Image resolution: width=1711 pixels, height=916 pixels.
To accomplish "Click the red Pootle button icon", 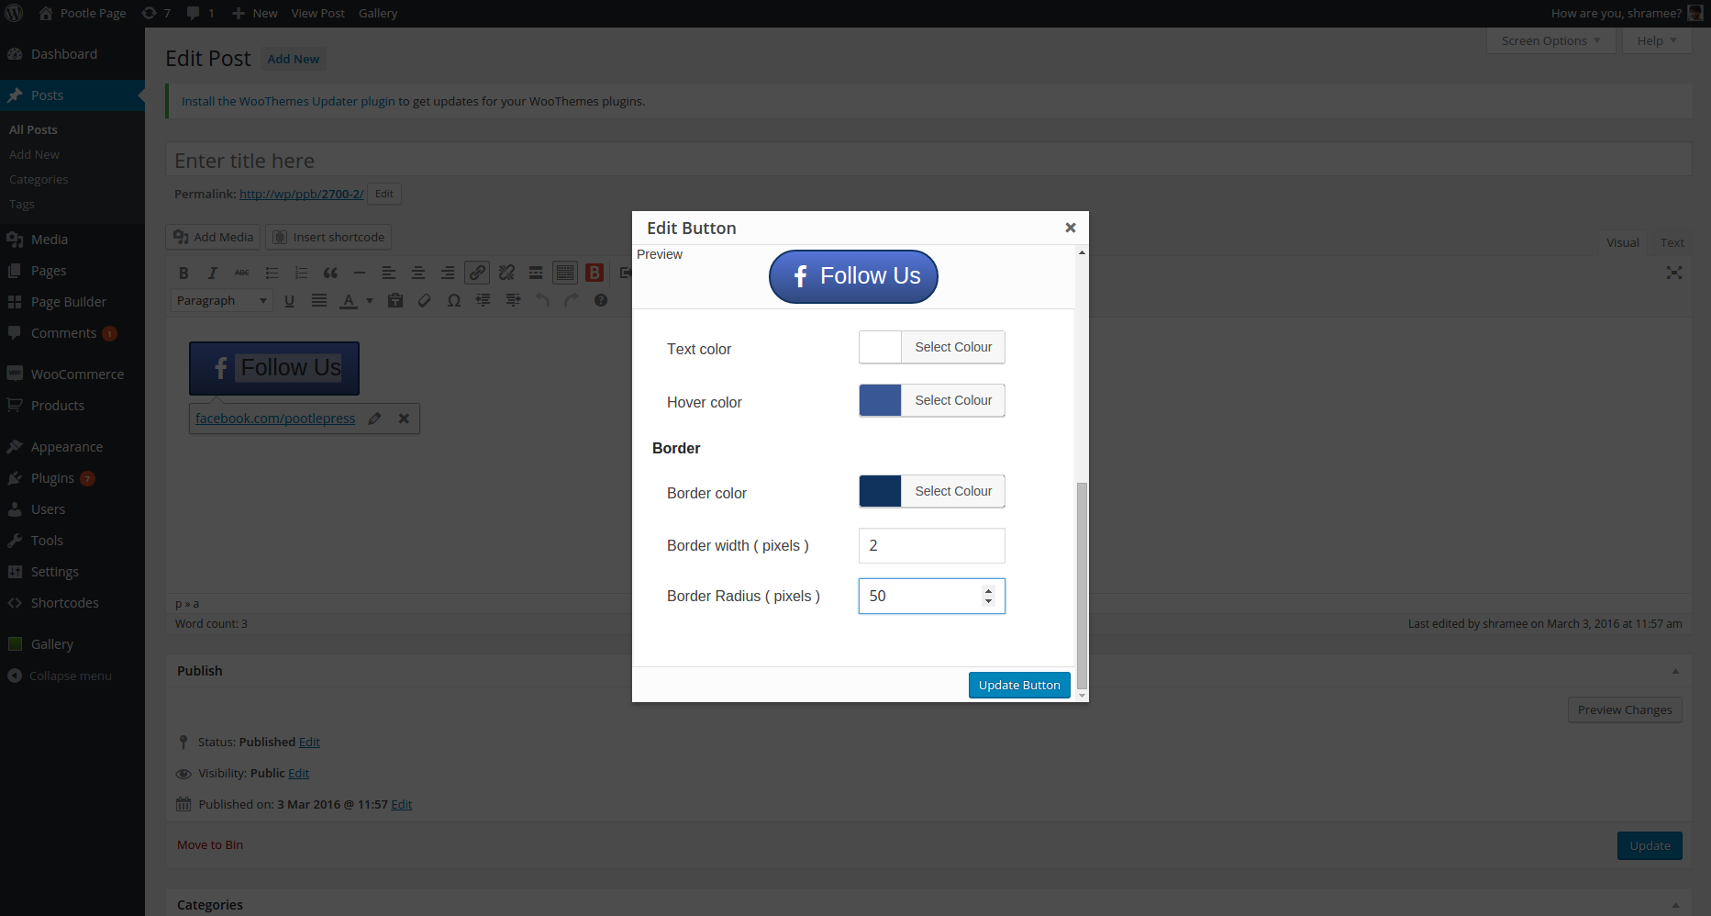I will pyautogui.click(x=594, y=273).
